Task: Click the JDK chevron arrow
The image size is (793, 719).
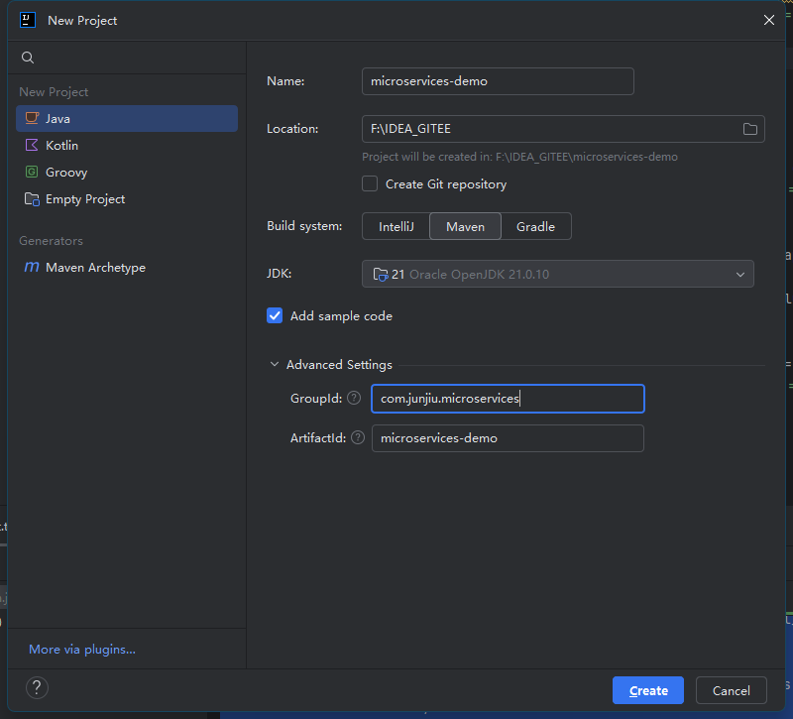Action: [x=740, y=275]
